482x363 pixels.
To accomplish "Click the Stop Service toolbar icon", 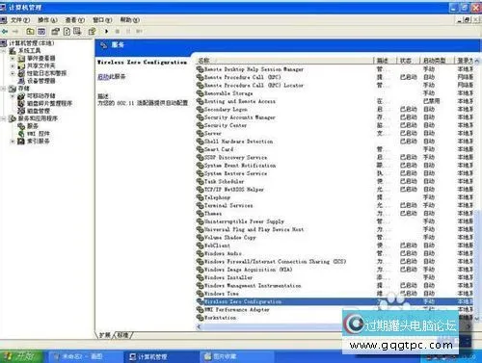I will (118, 32).
